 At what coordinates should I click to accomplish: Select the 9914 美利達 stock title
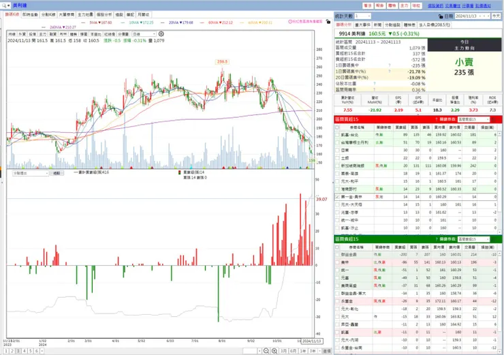pyautogui.click(x=352, y=33)
